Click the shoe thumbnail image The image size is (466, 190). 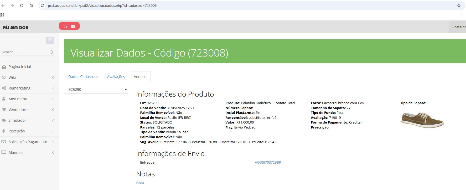tap(422, 120)
